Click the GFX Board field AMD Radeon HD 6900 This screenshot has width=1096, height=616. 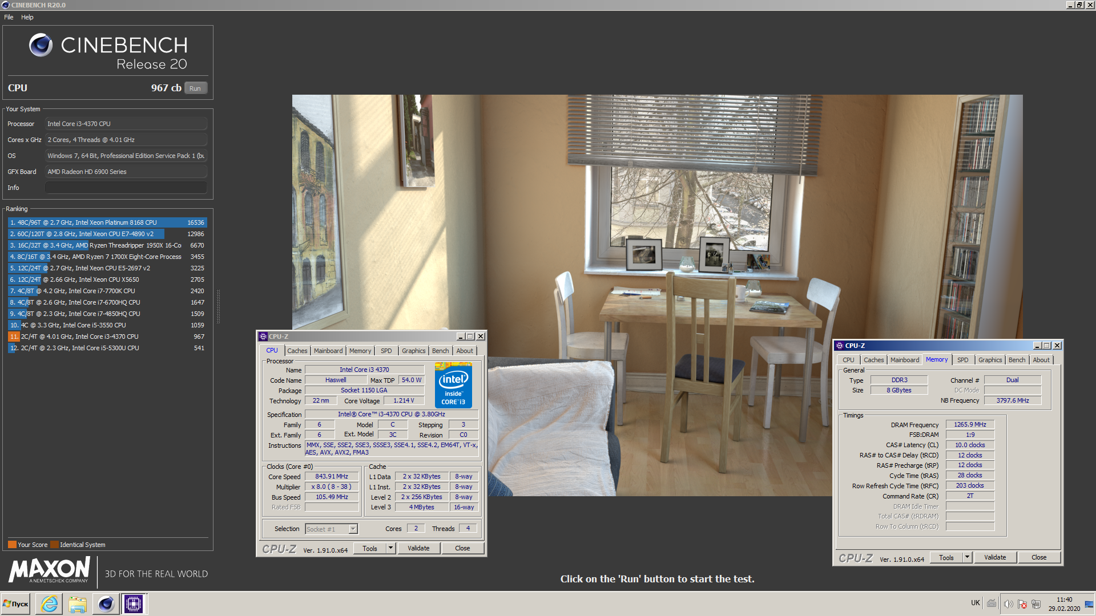(x=126, y=172)
